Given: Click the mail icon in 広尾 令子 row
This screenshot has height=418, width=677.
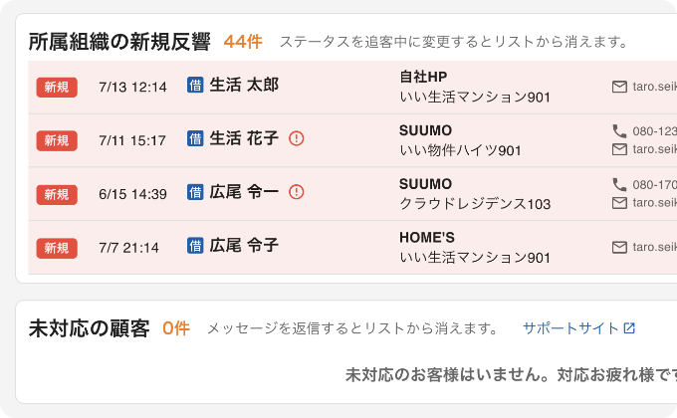Looking at the screenshot, I should (x=619, y=248).
